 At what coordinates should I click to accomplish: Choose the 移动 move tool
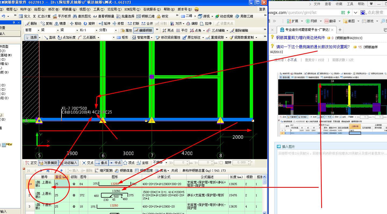click(x=75, y=24)
